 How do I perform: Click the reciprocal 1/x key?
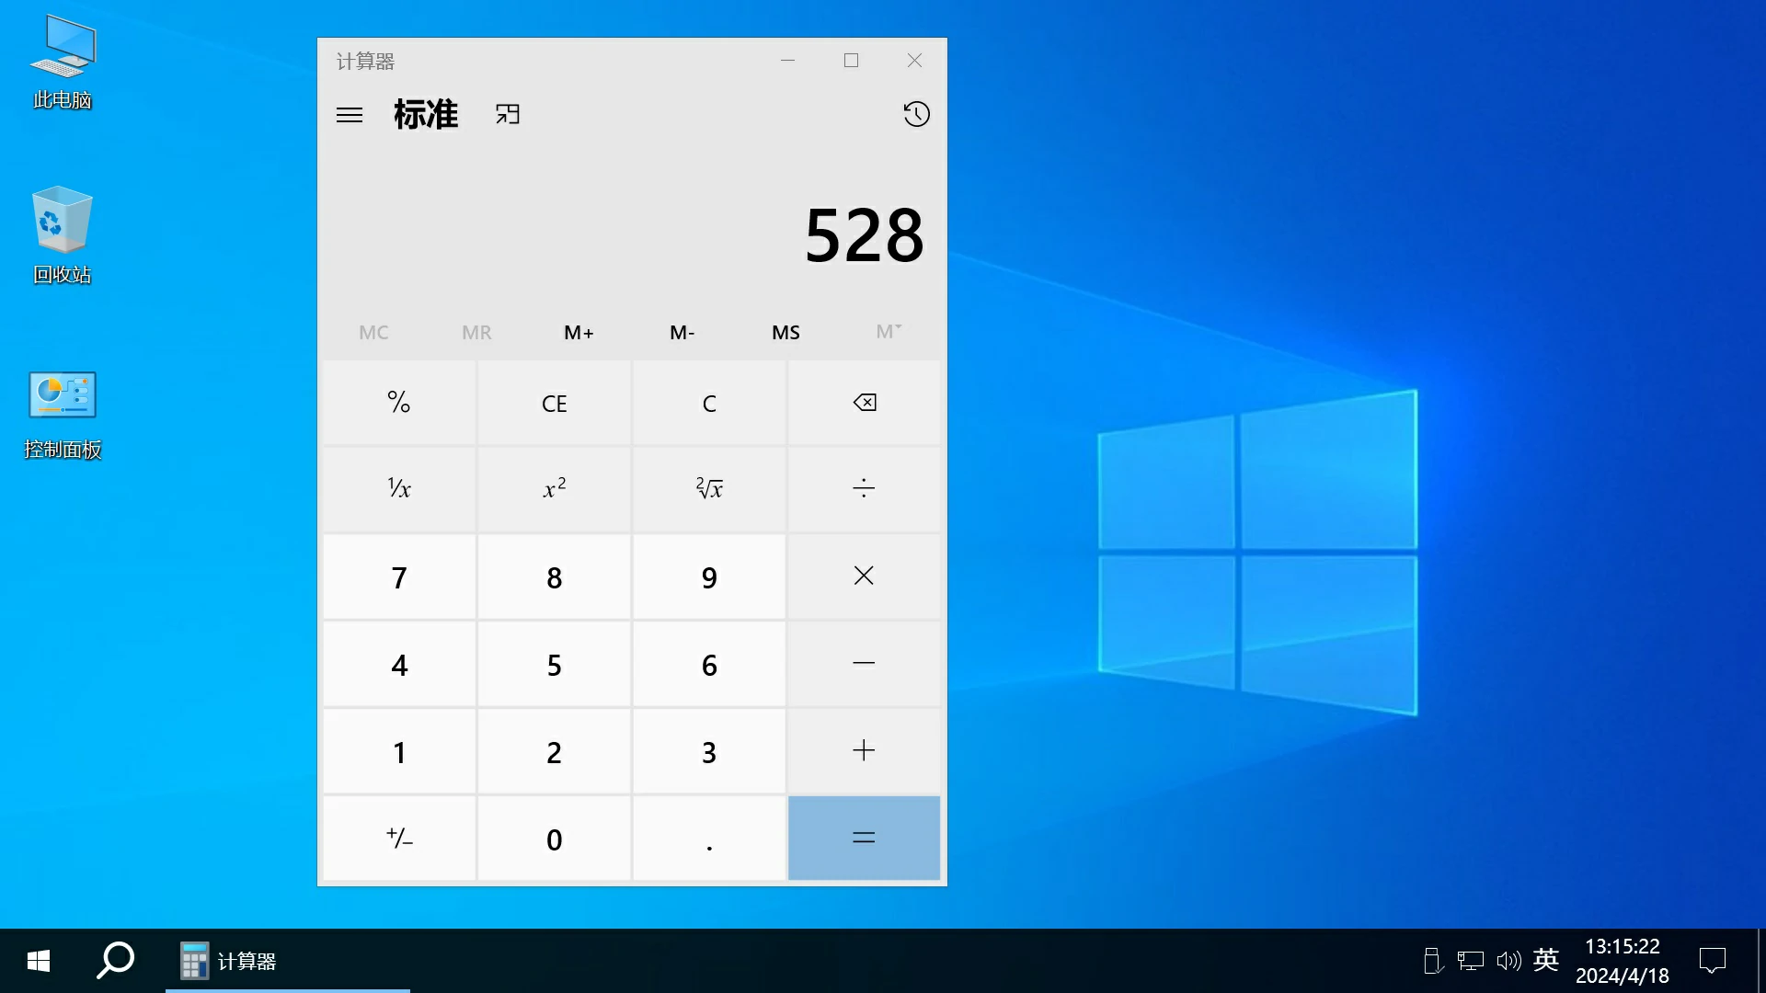click(x=399, y=488)
